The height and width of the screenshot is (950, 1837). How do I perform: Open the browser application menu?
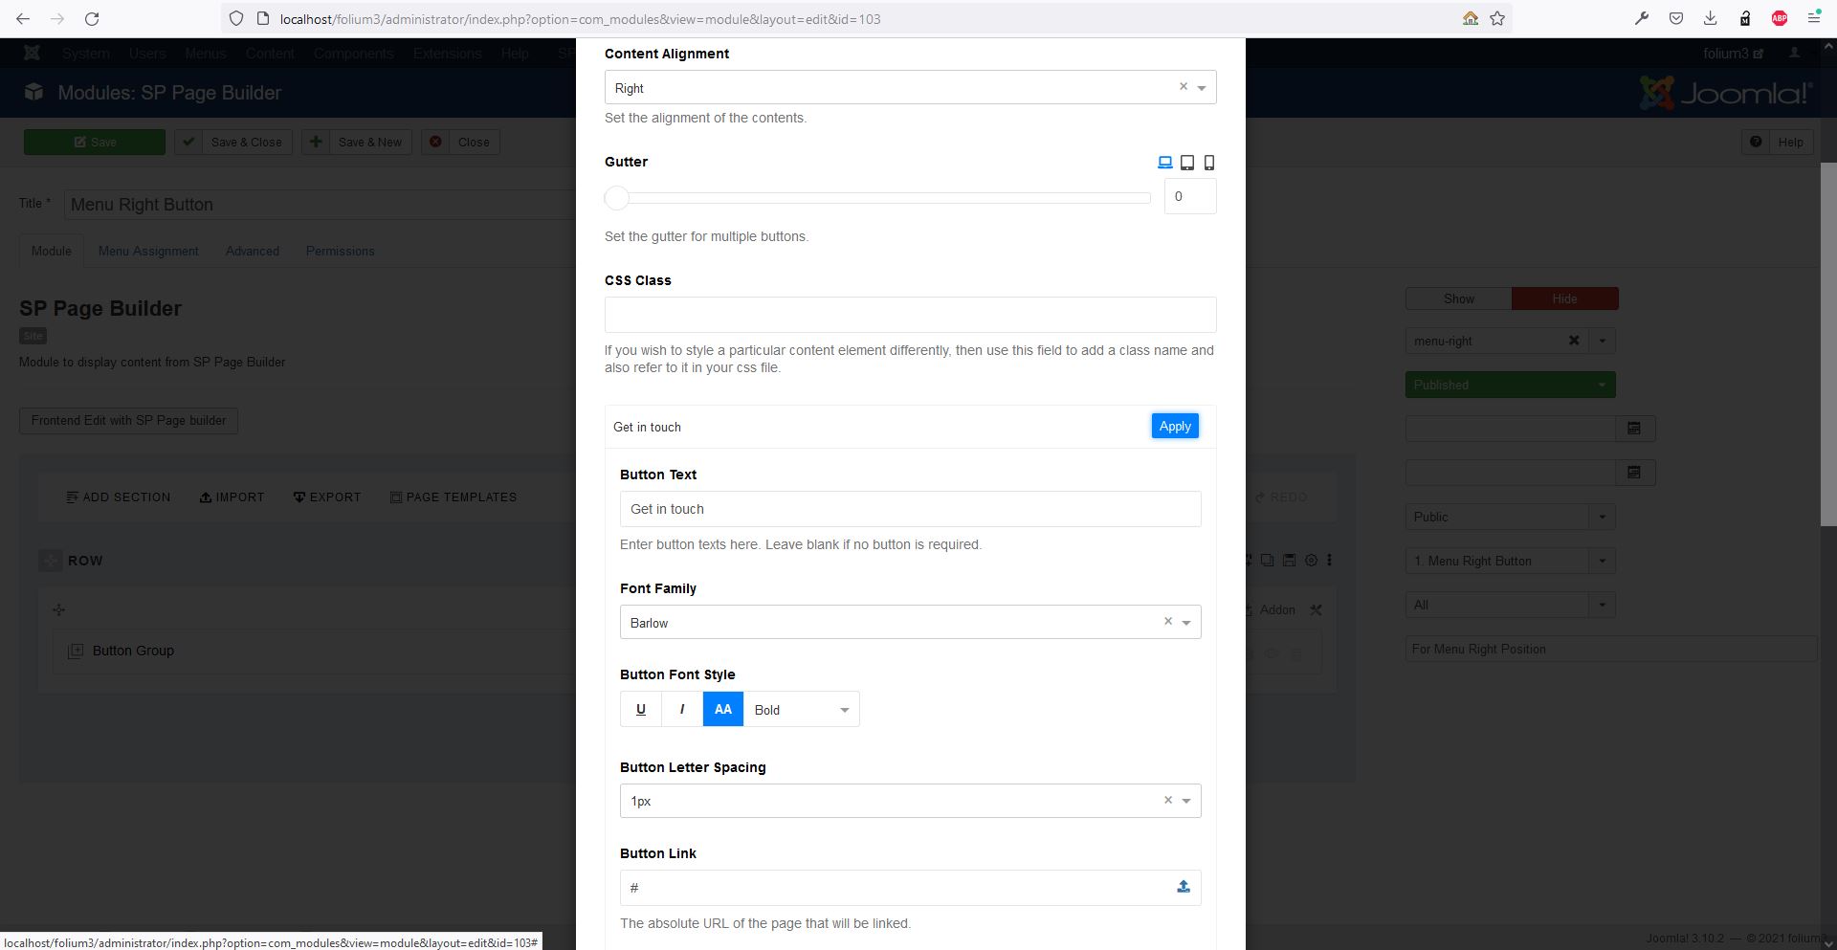click(1814, 18)
